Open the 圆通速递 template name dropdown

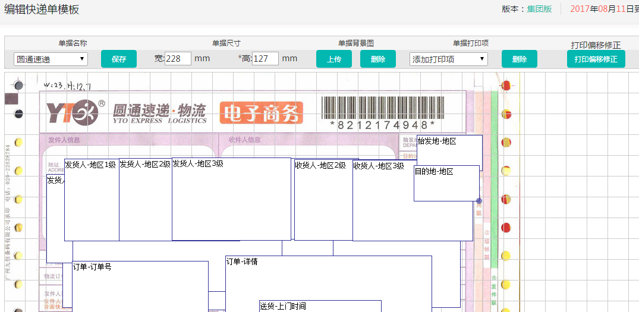[51, 59]
